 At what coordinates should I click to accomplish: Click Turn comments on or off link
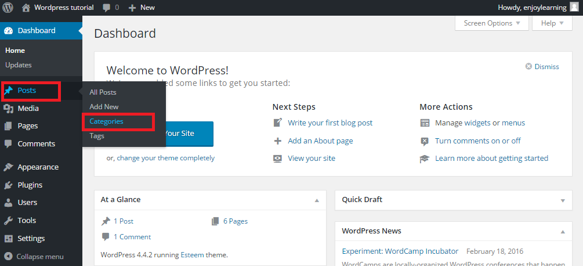pos(478,141)
